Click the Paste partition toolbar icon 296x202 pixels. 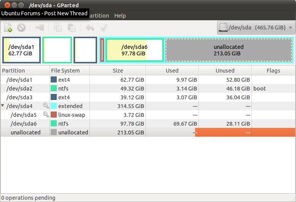[71, 27]
